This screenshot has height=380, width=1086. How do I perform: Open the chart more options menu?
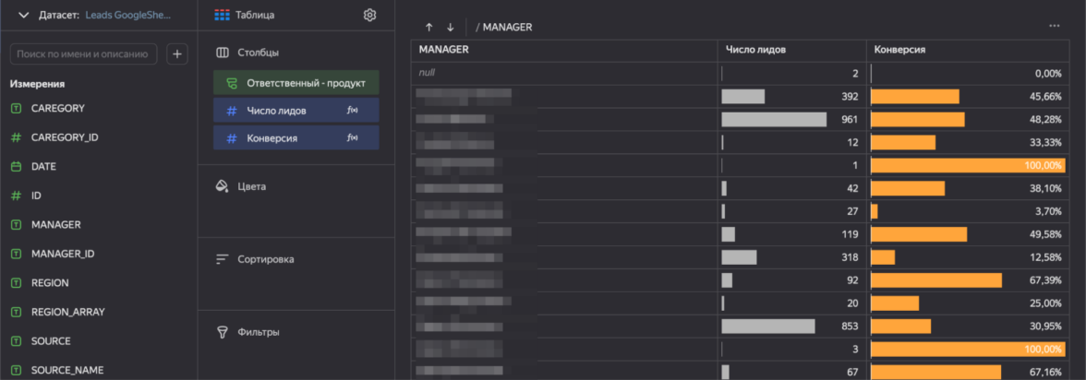pos(1055,26)
